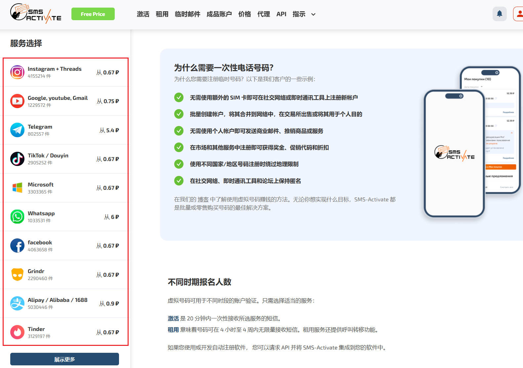Image resolution: width=523 pixels, height=368 pixels.
Task: Select Alipay / Alibaba / 1688 service name
Action: click(x=58, y=300)
